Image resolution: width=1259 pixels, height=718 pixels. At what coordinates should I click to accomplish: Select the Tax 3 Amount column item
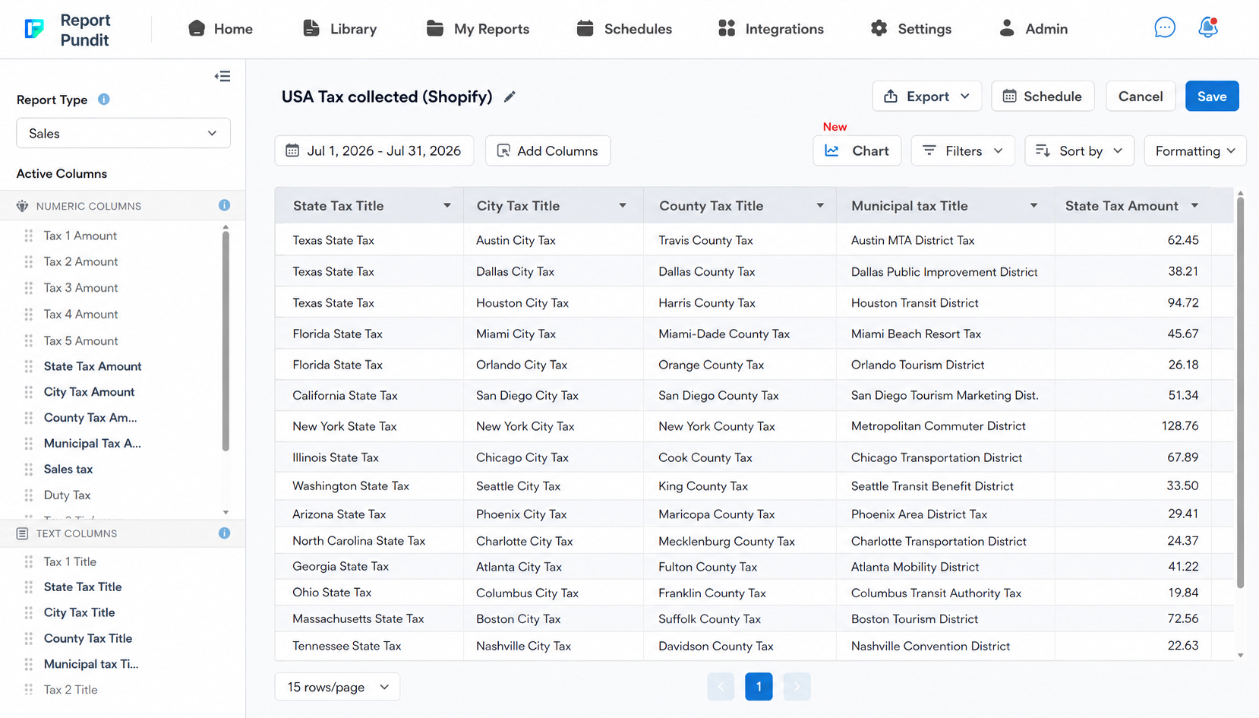80,288
